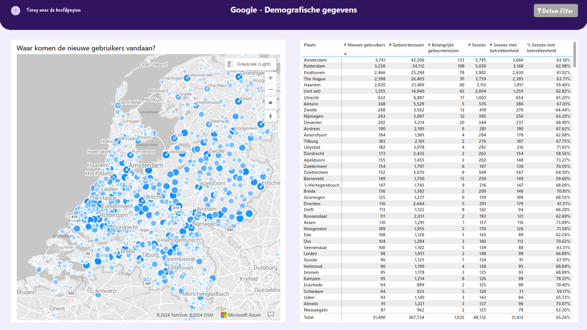Select the Amsterdam row in table
The height and width of the screenshot is (330, 587).
pyautogui.click(x=437, y=60)
